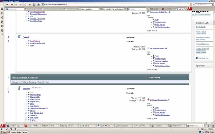Click the Windows Start button
Viewport: 215px width, 134px height.
[3, 132]
